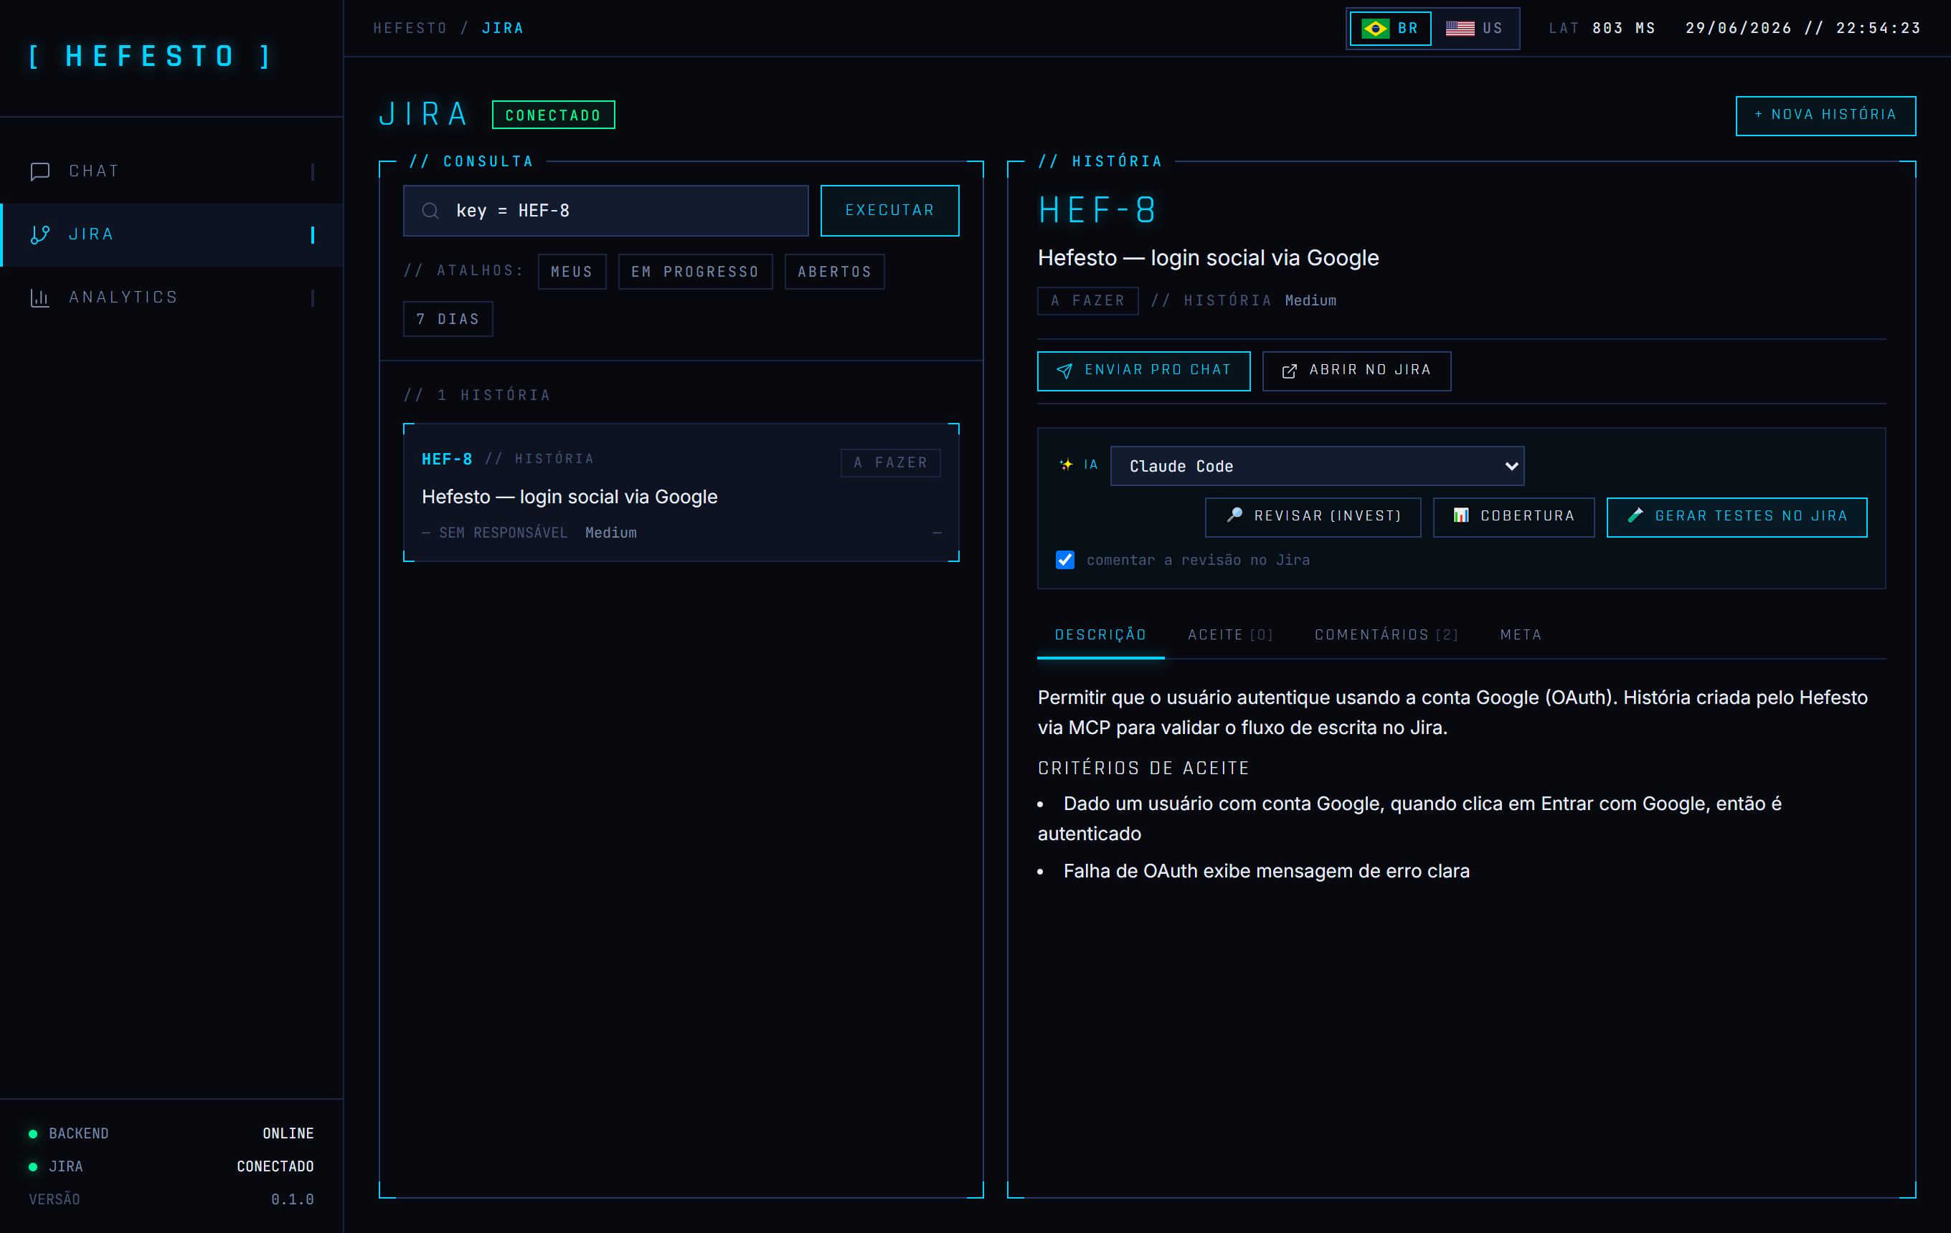Screen dimensions: 1951x1233
Task: Go to Analytics in the sidebar
Action: click(171, 298)
